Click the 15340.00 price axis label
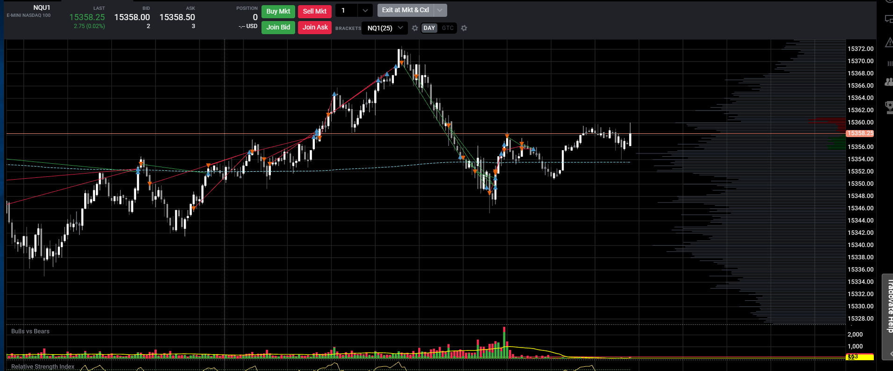This screenshot has height=371, width=893. coord(861,245)
